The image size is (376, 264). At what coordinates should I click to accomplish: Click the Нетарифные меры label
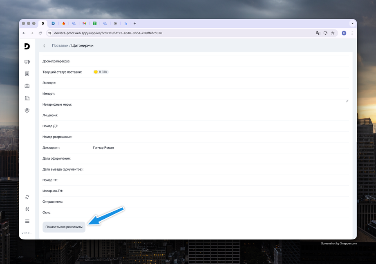[57, 104]
